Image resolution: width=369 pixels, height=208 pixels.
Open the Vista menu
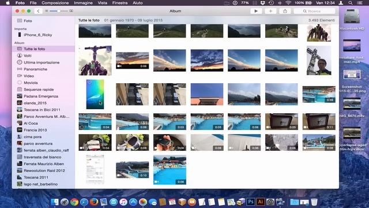(102, 3)
